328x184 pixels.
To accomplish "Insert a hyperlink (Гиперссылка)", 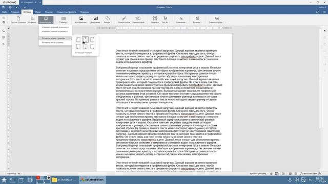I will click(124, 20).
